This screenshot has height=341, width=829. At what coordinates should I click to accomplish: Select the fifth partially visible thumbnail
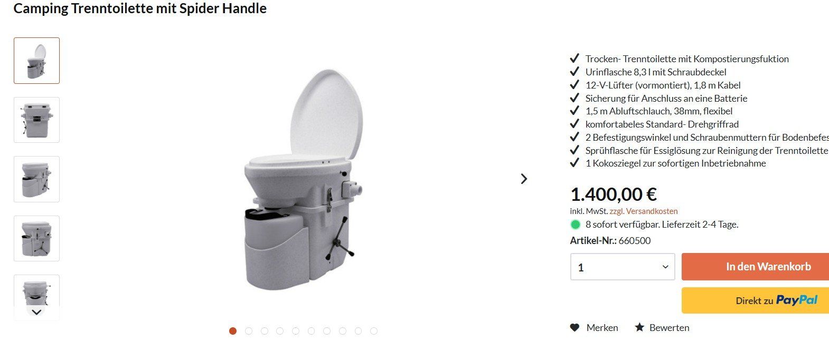(x=36, y=290)
